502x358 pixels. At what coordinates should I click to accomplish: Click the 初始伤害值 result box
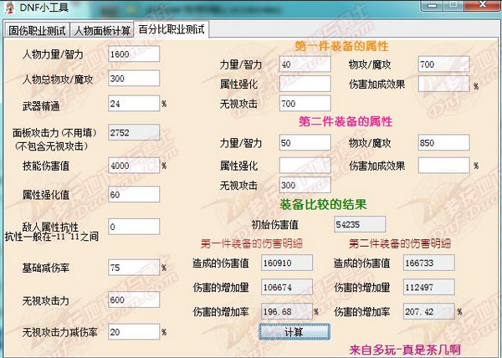point(359,224)
